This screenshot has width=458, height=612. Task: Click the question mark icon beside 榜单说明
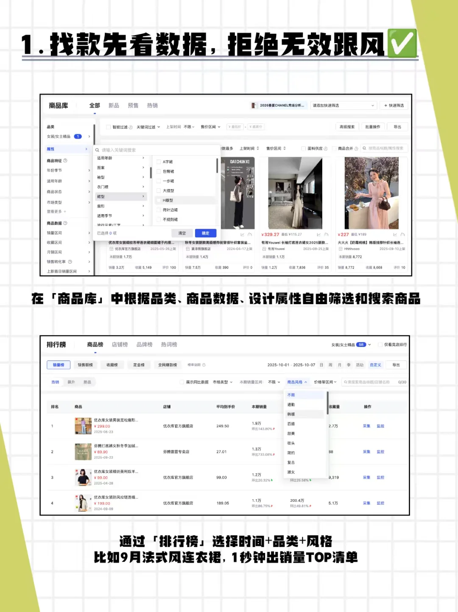pos(204,365)
